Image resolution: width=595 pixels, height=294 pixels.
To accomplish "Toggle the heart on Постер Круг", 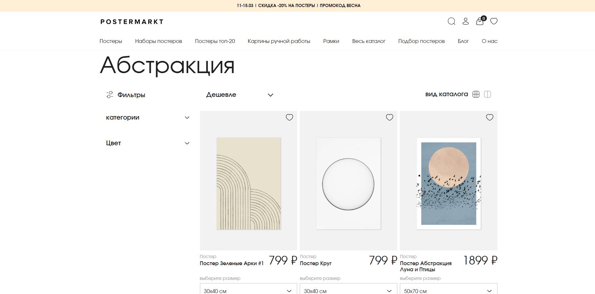I will point(389,117).
